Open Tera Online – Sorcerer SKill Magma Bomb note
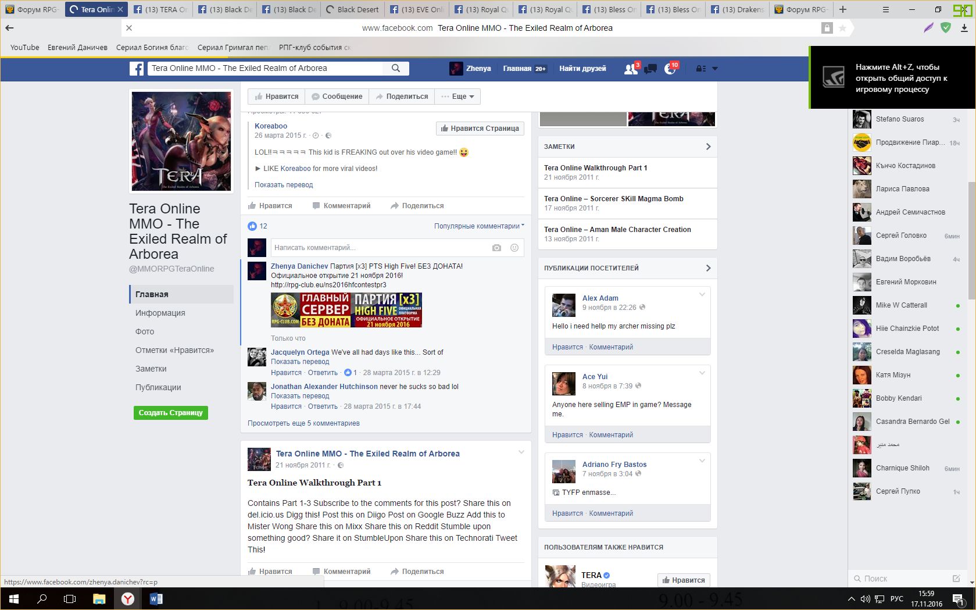Viewport: 976px width, 610px height. click(x=614, y=199)
